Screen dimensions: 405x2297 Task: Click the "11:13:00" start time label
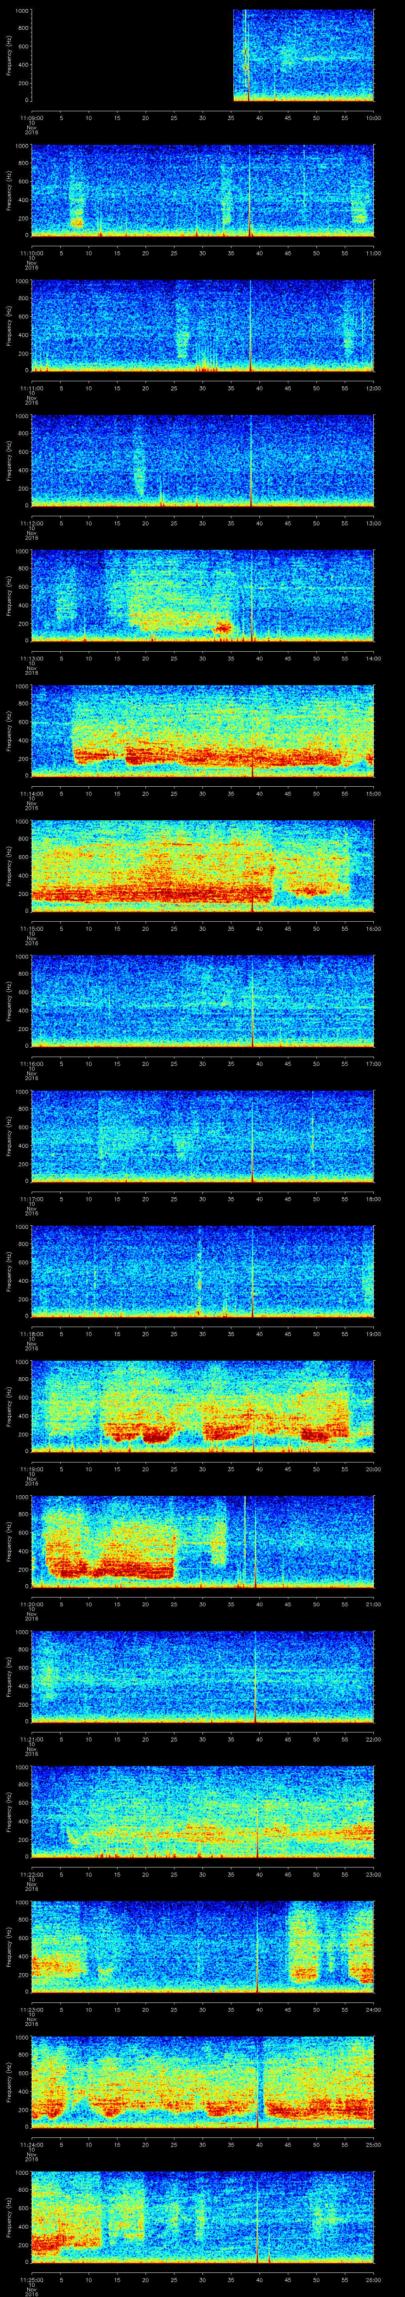pos(32,658)
